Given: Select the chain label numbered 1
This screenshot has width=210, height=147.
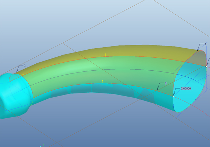Looking at the screenshot, I should point(205,44).
